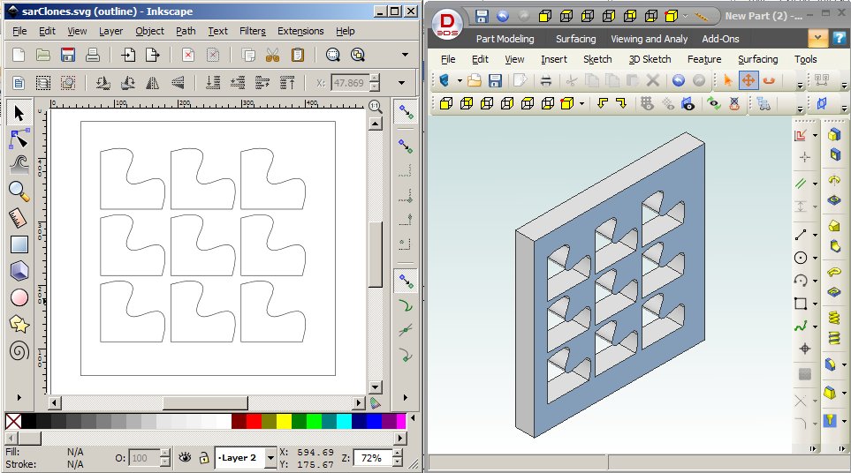Open the Surfacing ribbon tab
Screen dimensions: 851x473
coord(575,39)
